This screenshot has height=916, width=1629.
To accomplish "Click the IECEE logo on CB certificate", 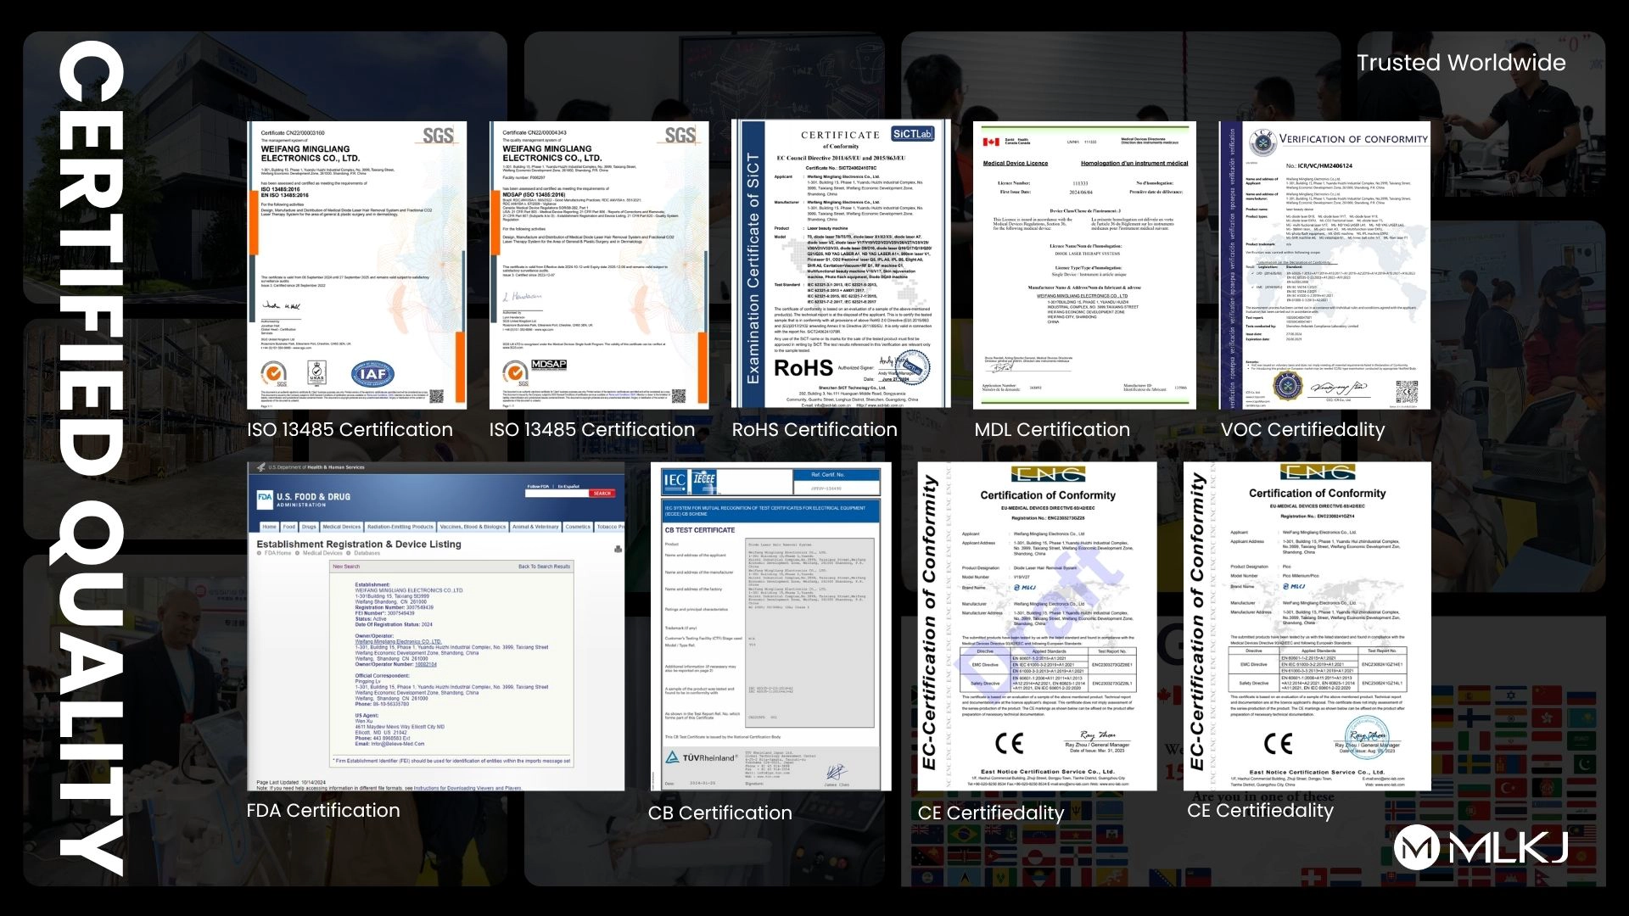I will [x=704, y=480].
